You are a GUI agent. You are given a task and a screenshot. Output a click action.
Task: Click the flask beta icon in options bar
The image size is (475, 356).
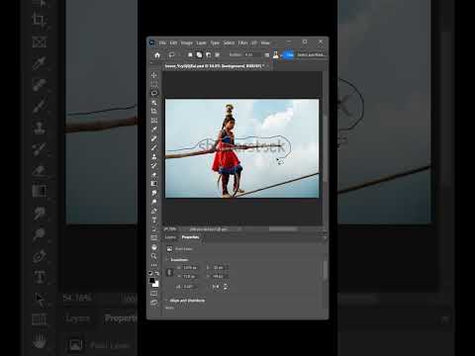[x=275, y=55]
